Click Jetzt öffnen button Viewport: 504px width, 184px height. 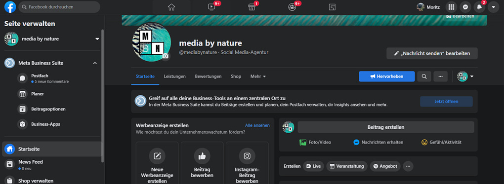[447, 102]
